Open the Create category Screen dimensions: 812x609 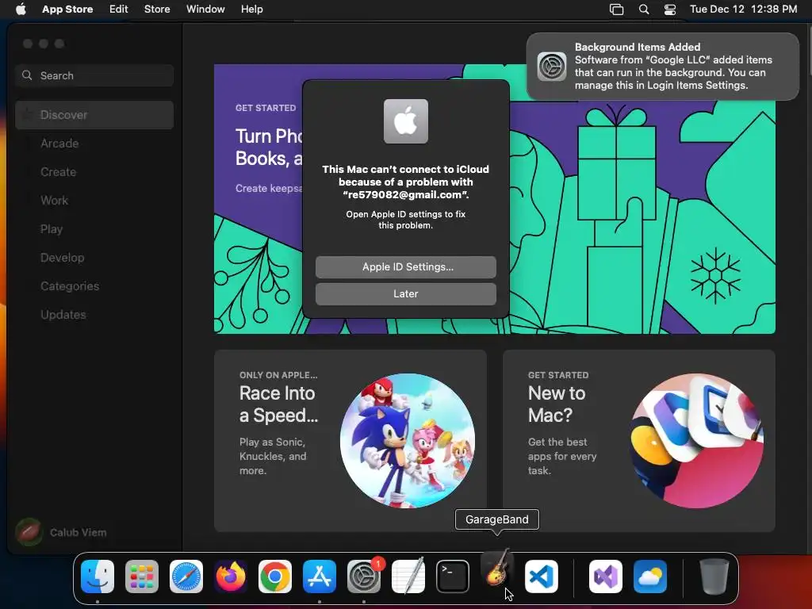point(94,172)
